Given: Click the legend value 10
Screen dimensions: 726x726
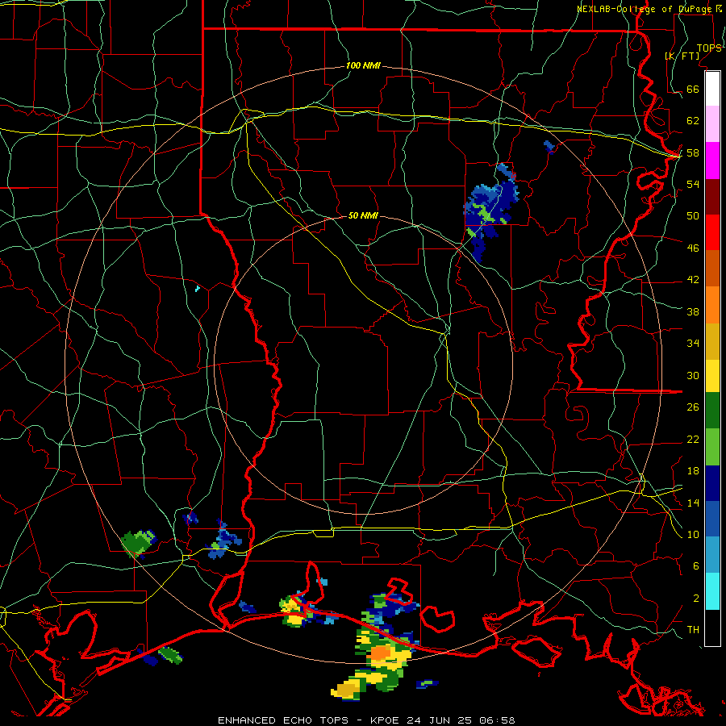Looking at the screenshot, I should point(693,534).
